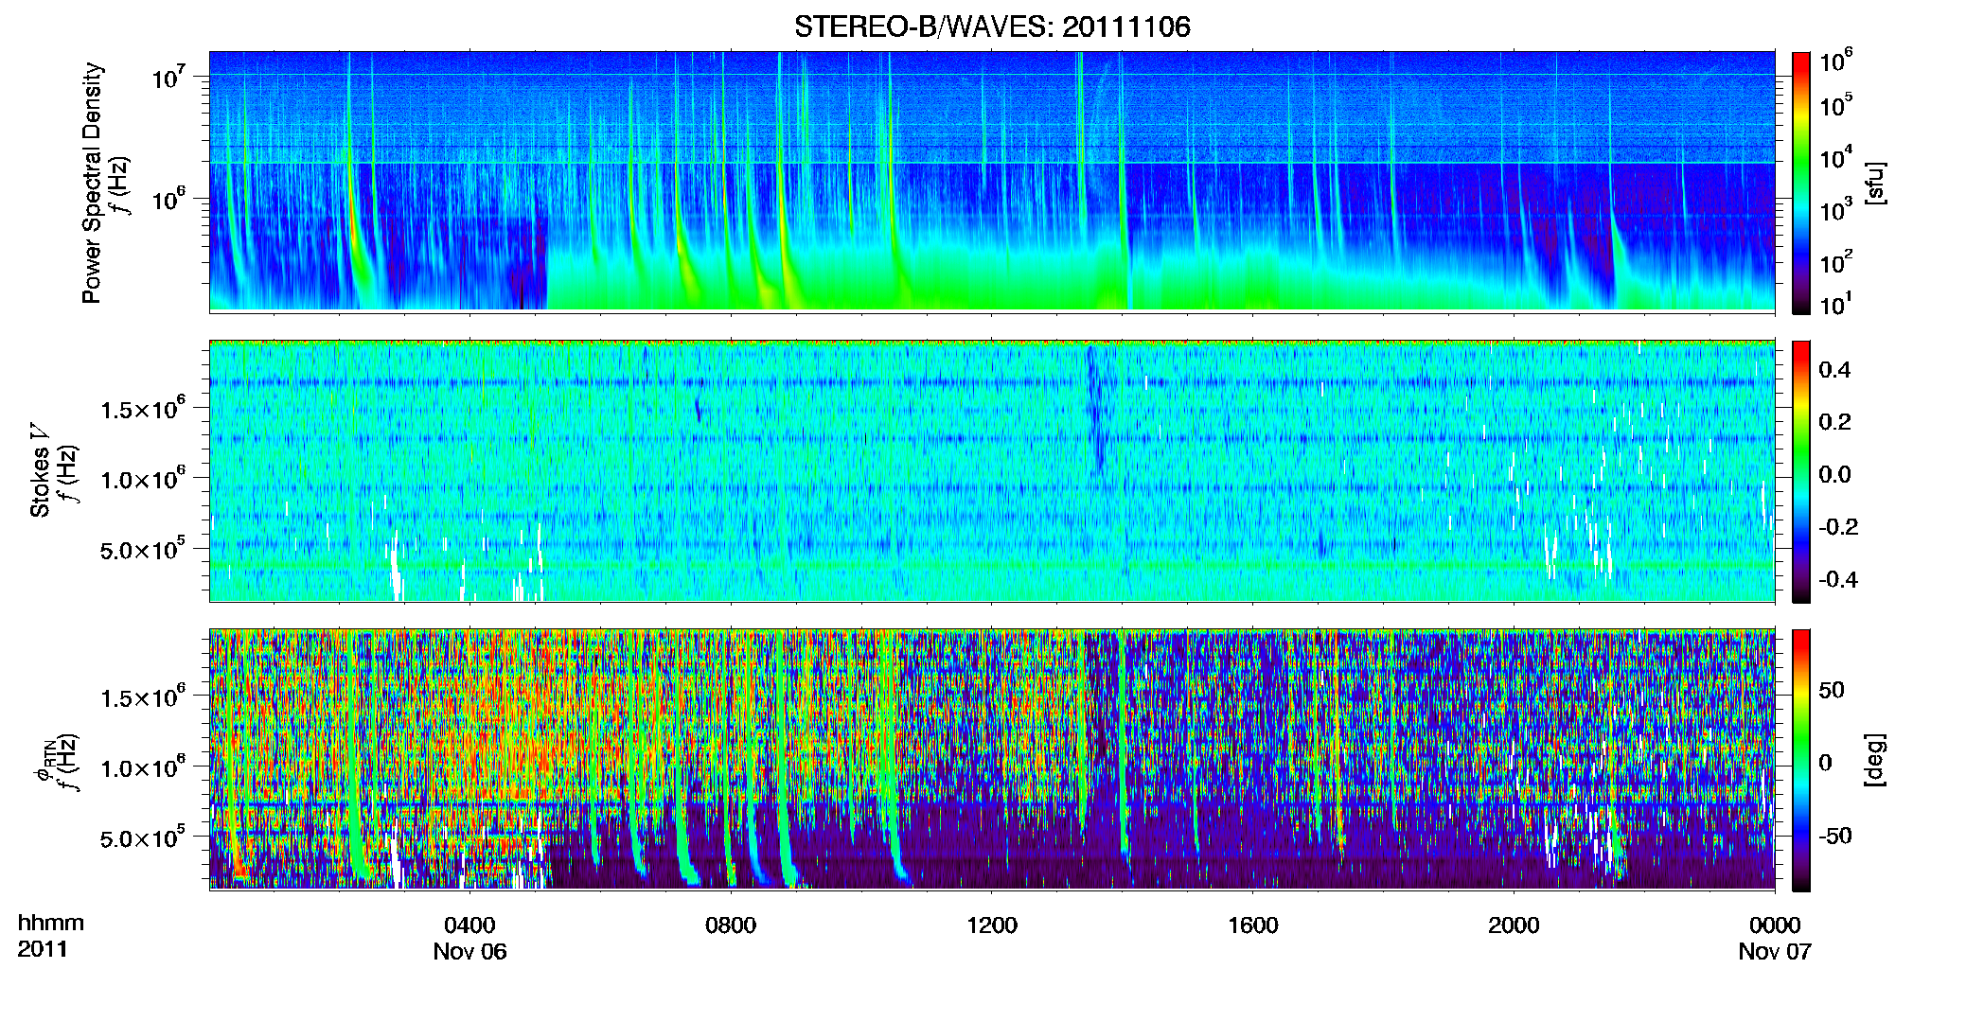The image size is (1984, 1022).
Task: Click the φ RTN degrees color bar
Action: (x=1801, y=760)
